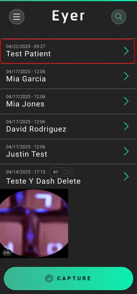Expand Test Patient with its chevron arrow

126,51
